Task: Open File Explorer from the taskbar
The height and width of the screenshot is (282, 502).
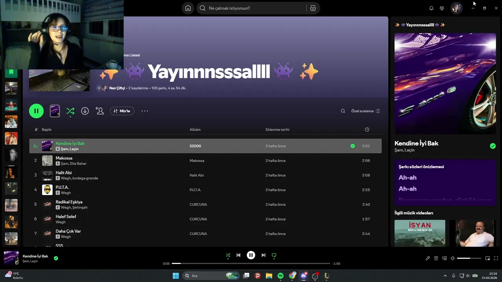Action: pos(269,276)
